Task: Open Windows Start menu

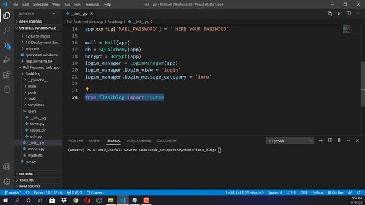Action: pos(6,200)
